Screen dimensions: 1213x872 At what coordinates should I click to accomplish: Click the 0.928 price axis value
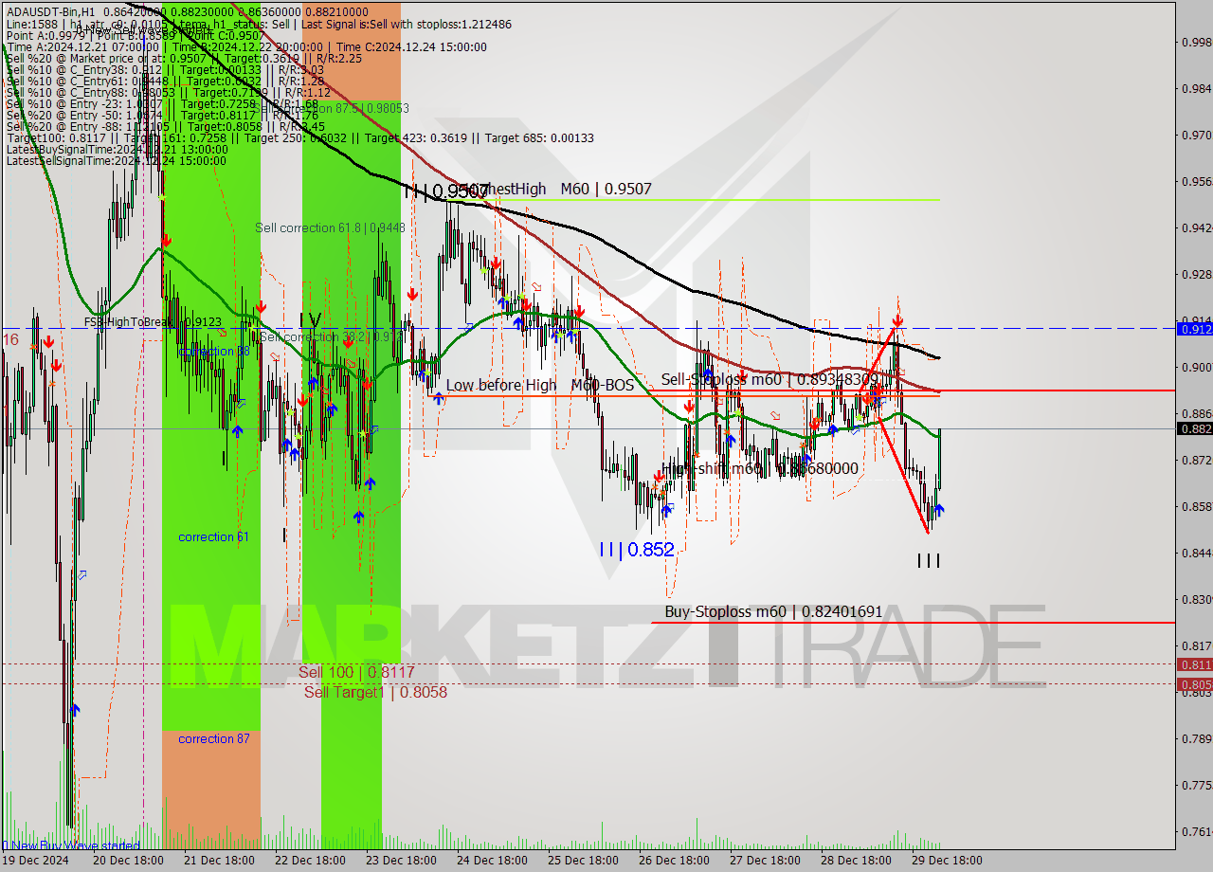pos(1196,274)
